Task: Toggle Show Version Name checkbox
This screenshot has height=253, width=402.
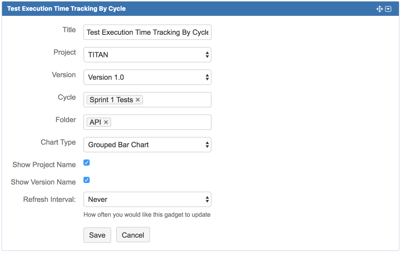Action: [x=87, y=180]
